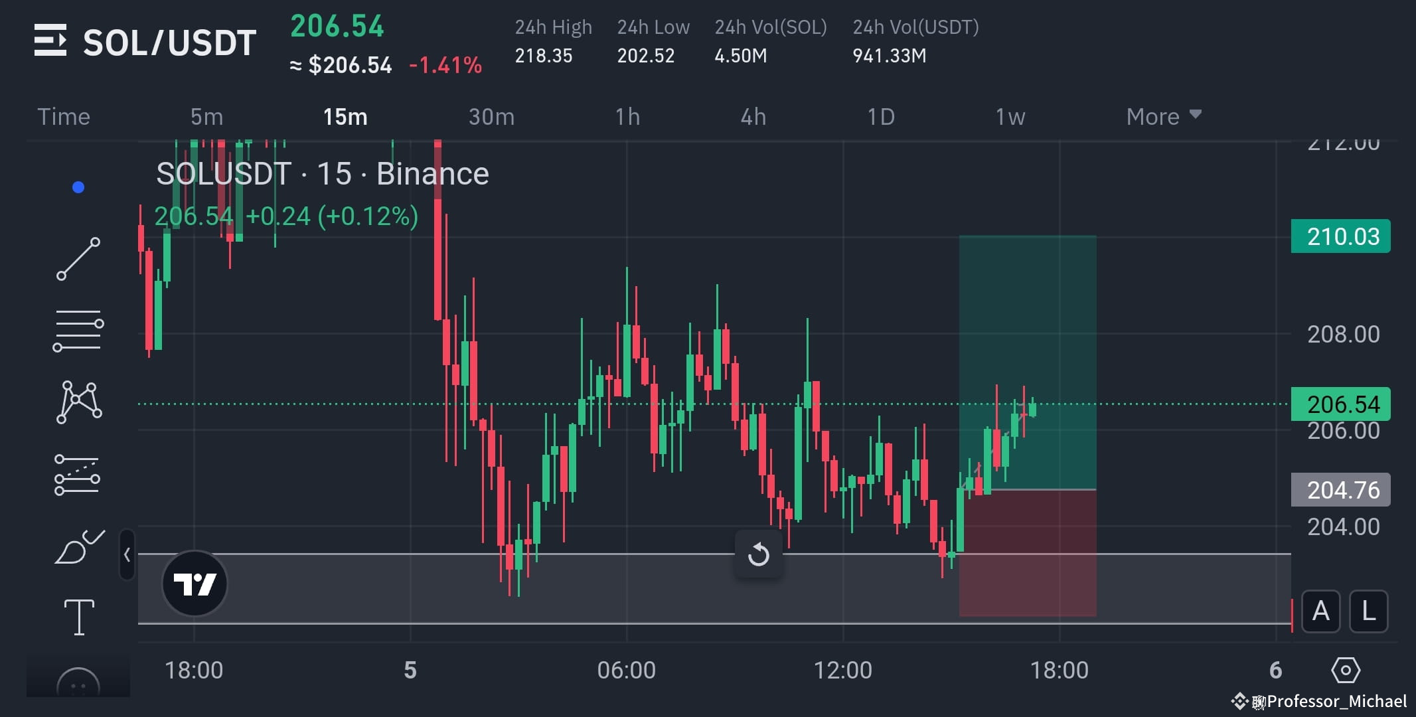Select the Brush curve tool

click(78, 546)
